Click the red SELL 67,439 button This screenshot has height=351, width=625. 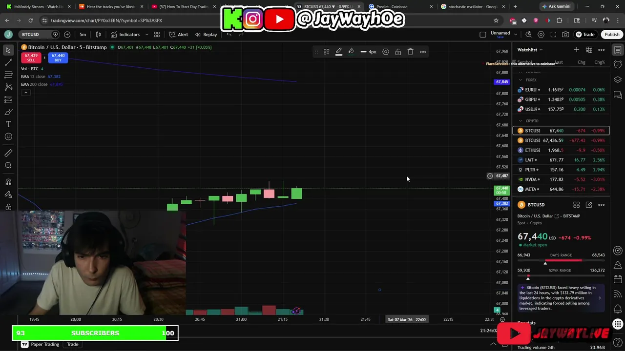click(31, 58)
